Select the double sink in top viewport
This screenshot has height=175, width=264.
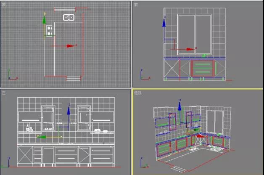(x=69, y=17)
